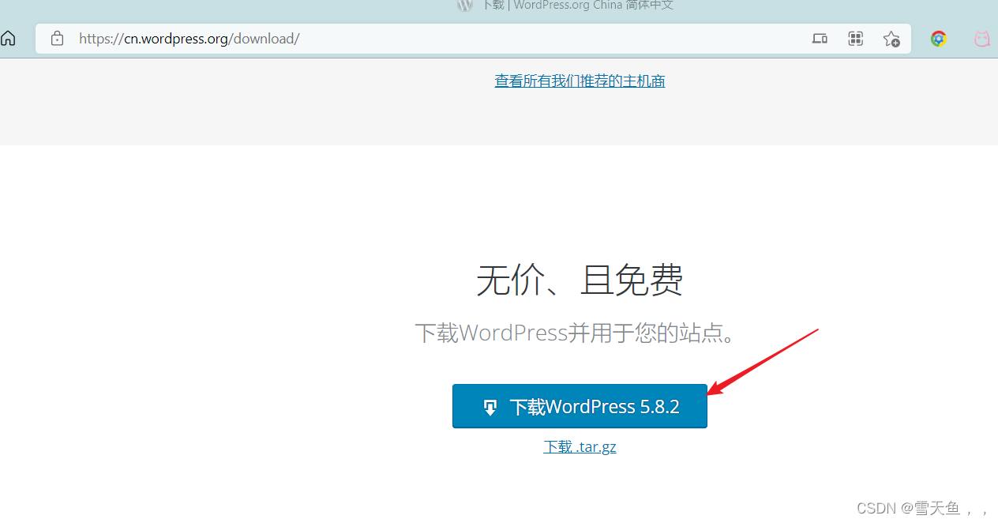Click the Chrome logo icon in toolbar

[938, 39]
